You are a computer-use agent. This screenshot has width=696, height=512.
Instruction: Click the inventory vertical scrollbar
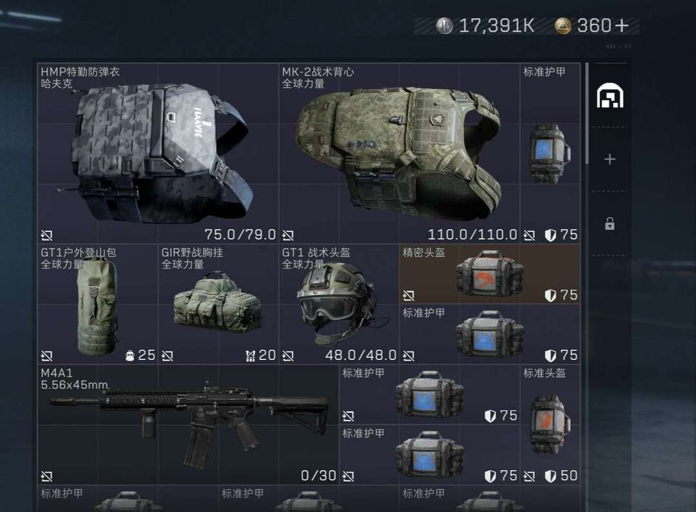pos(587,113)
